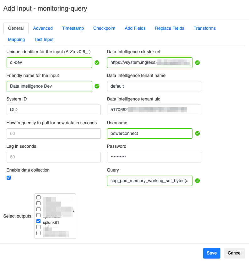Focus the Password input field

point(154,157)
